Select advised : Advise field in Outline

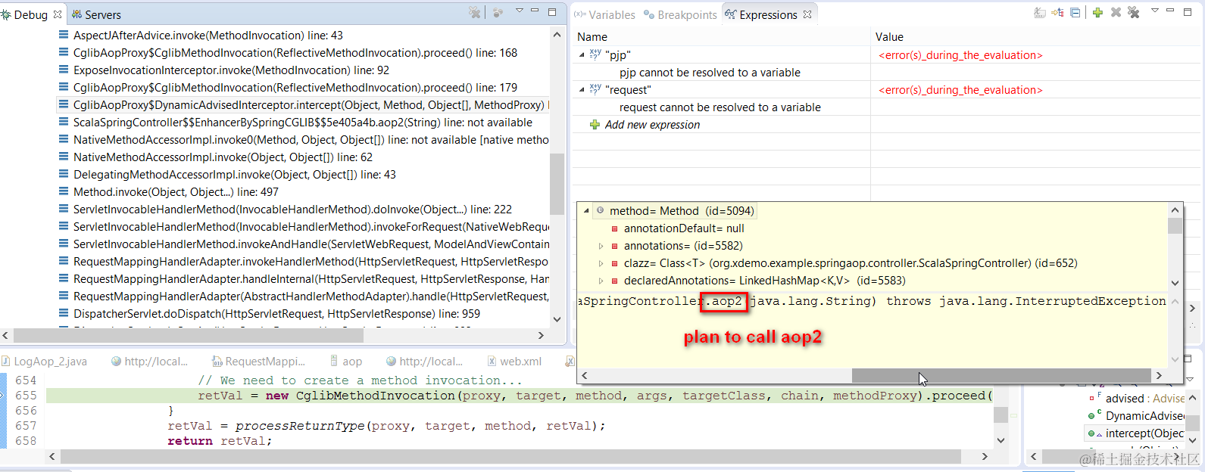(x=1137, y=399)
